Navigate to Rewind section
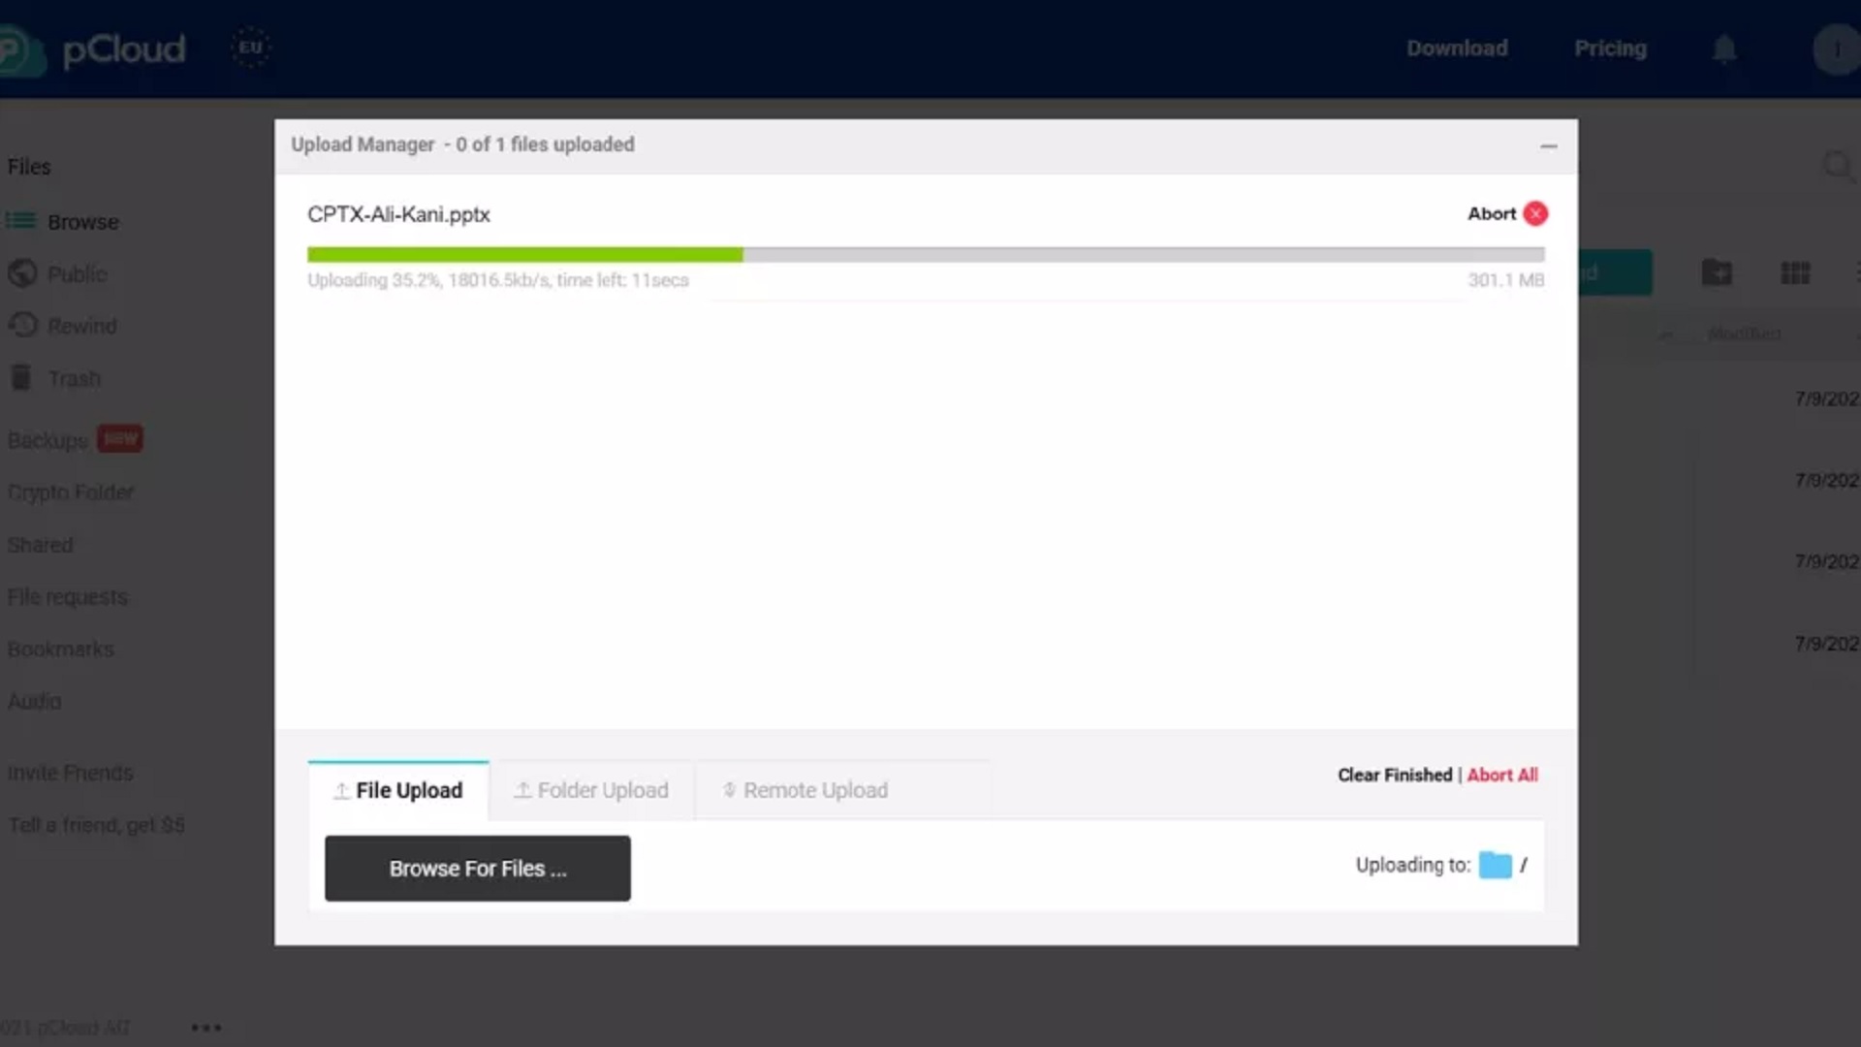Viewport: 1861px width, 1047px height. tap(80, 325)
